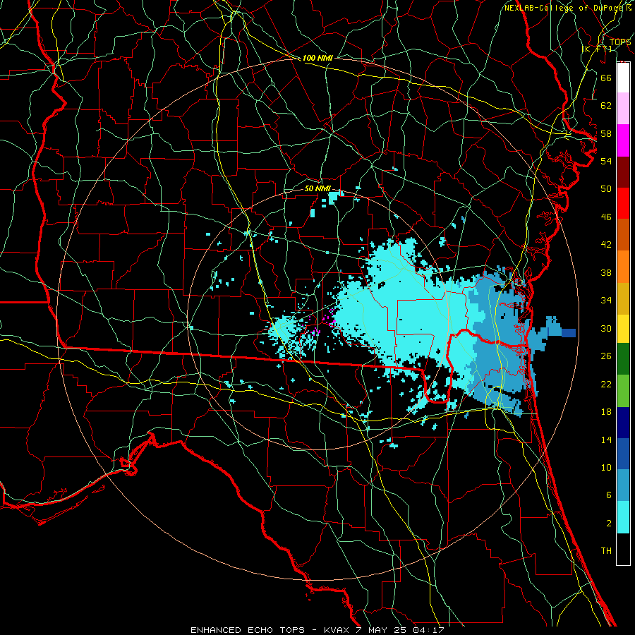Click the '22' legend value
635x635 pixels.
point(606,384)
